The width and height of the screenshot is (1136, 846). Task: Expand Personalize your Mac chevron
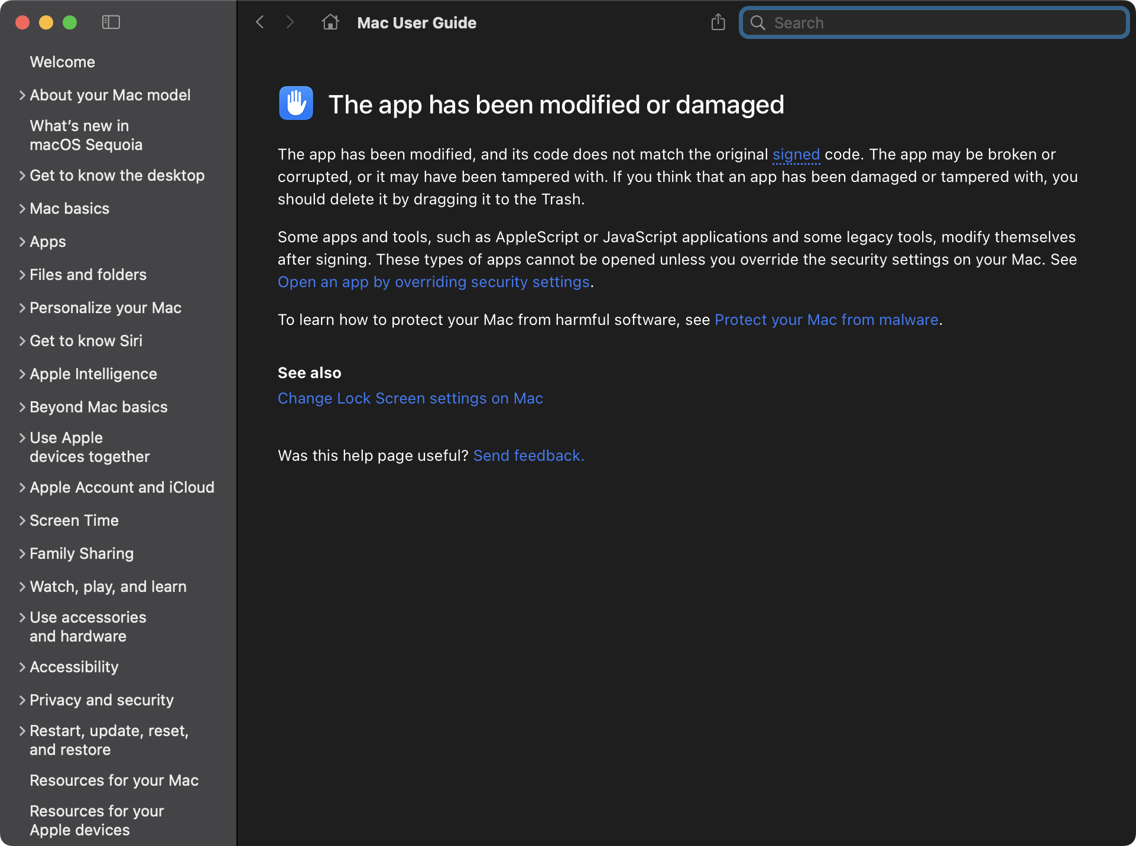22,308
